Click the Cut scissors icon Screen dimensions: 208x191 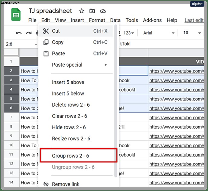46,31
